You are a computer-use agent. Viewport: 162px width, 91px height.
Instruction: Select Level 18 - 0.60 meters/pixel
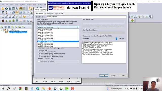[58, 38]
